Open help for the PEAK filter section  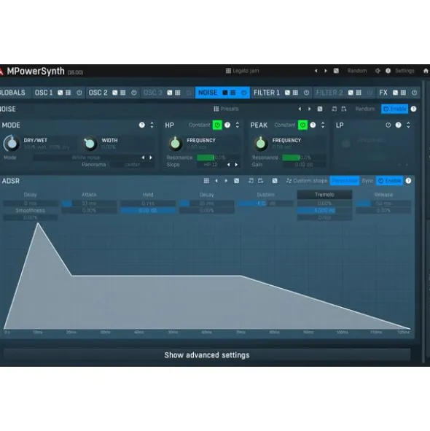tap(313, 125)
